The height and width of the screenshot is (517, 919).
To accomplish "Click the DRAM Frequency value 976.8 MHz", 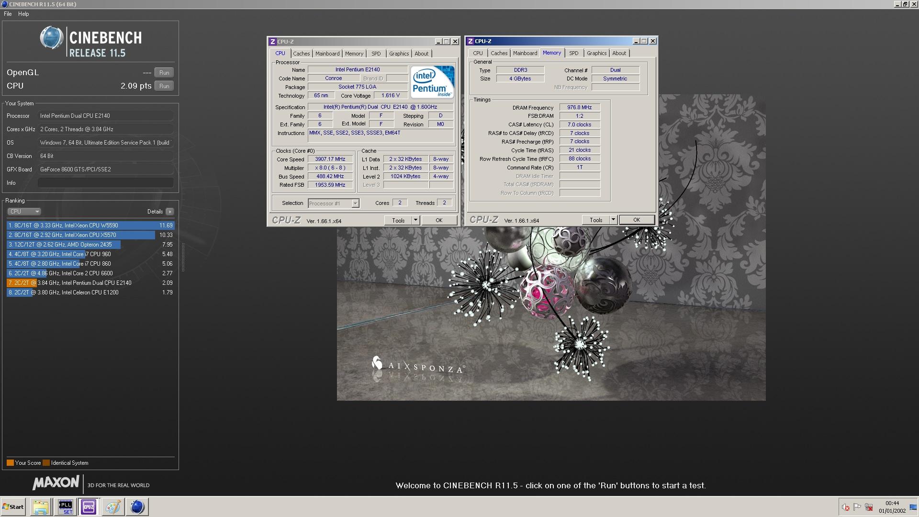I will (580, 108).
